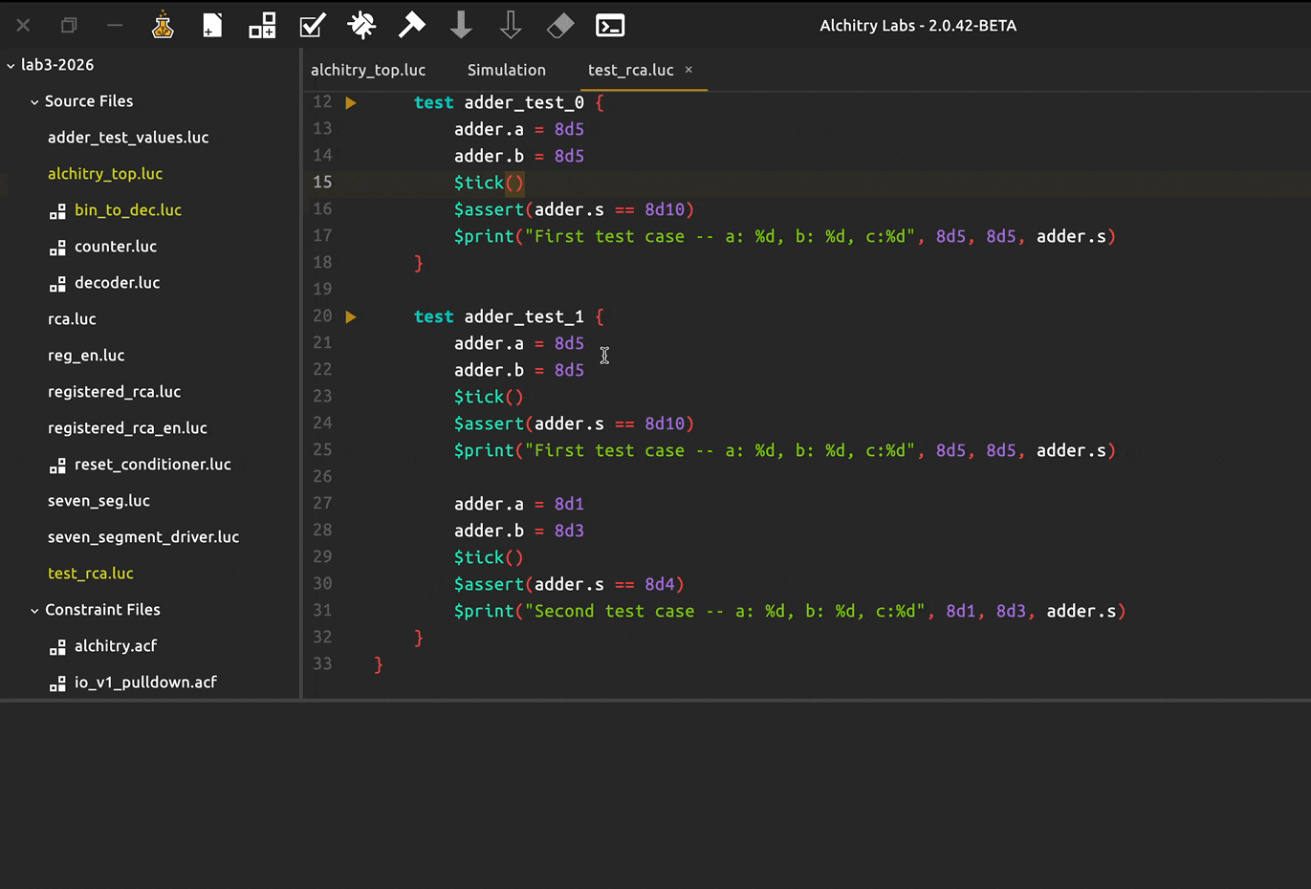Screen dimensions: 1311x889
Task: Collapse the lab3-2026 project tree
Action: [11, 66]
